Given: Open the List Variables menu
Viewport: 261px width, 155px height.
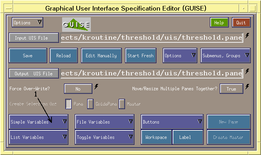Looking at the screenshot, I should pyautogui.click(x=39, y=137).
